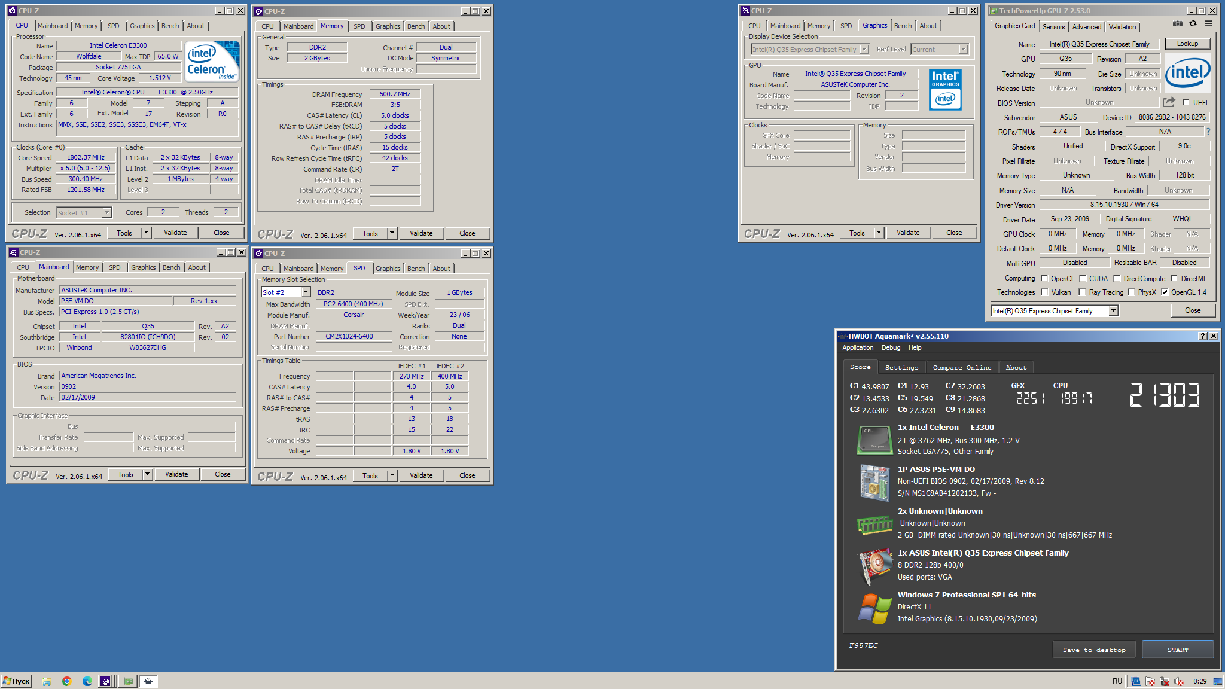Click the GPU-Z refresh icon

point(1193,24)
